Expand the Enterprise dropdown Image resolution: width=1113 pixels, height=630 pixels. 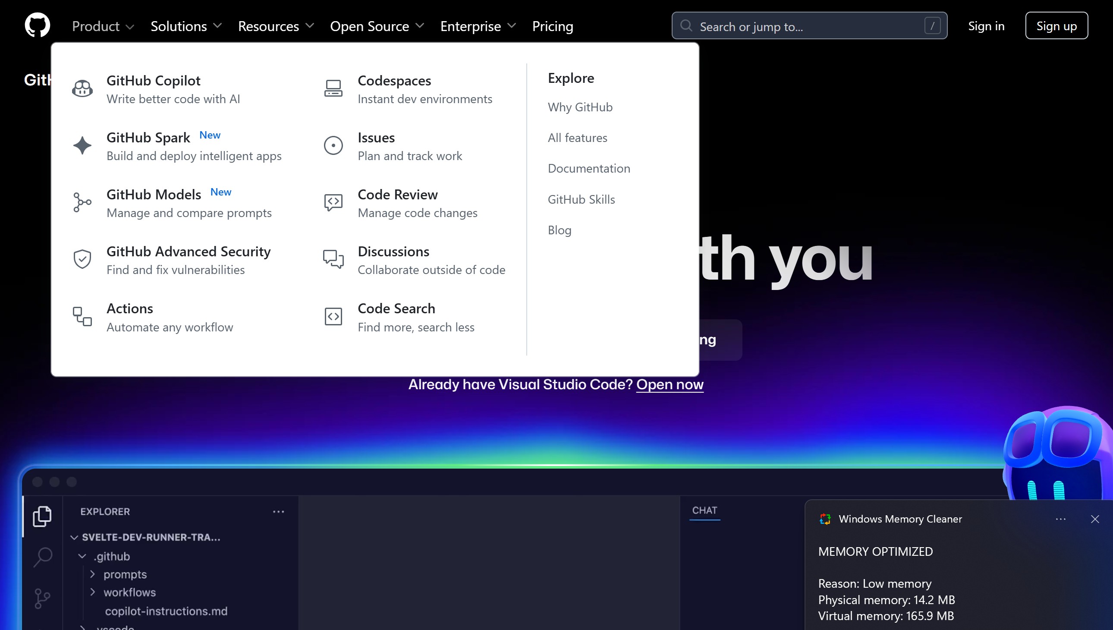tap(478, 26)
